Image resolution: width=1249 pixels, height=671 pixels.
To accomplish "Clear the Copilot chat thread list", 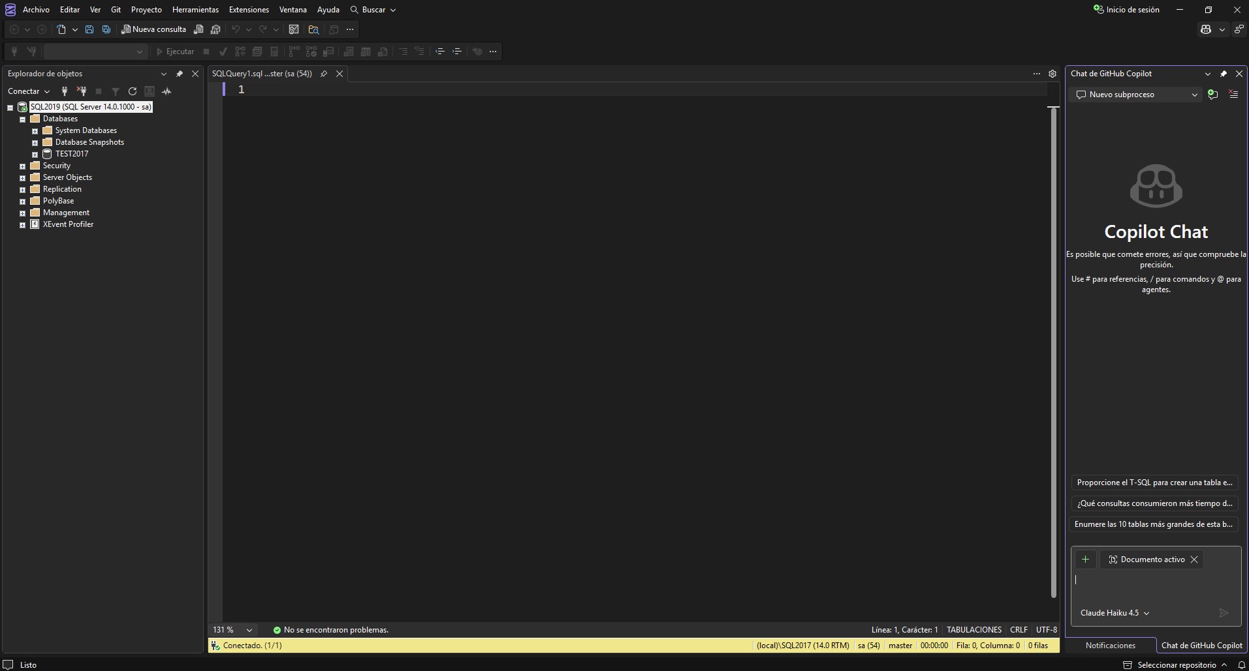I will tap(1233, 95).
